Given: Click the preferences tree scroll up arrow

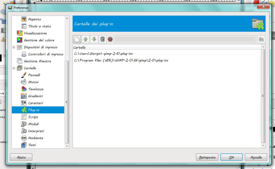Looking at the screenshot, I should (67, 18).
